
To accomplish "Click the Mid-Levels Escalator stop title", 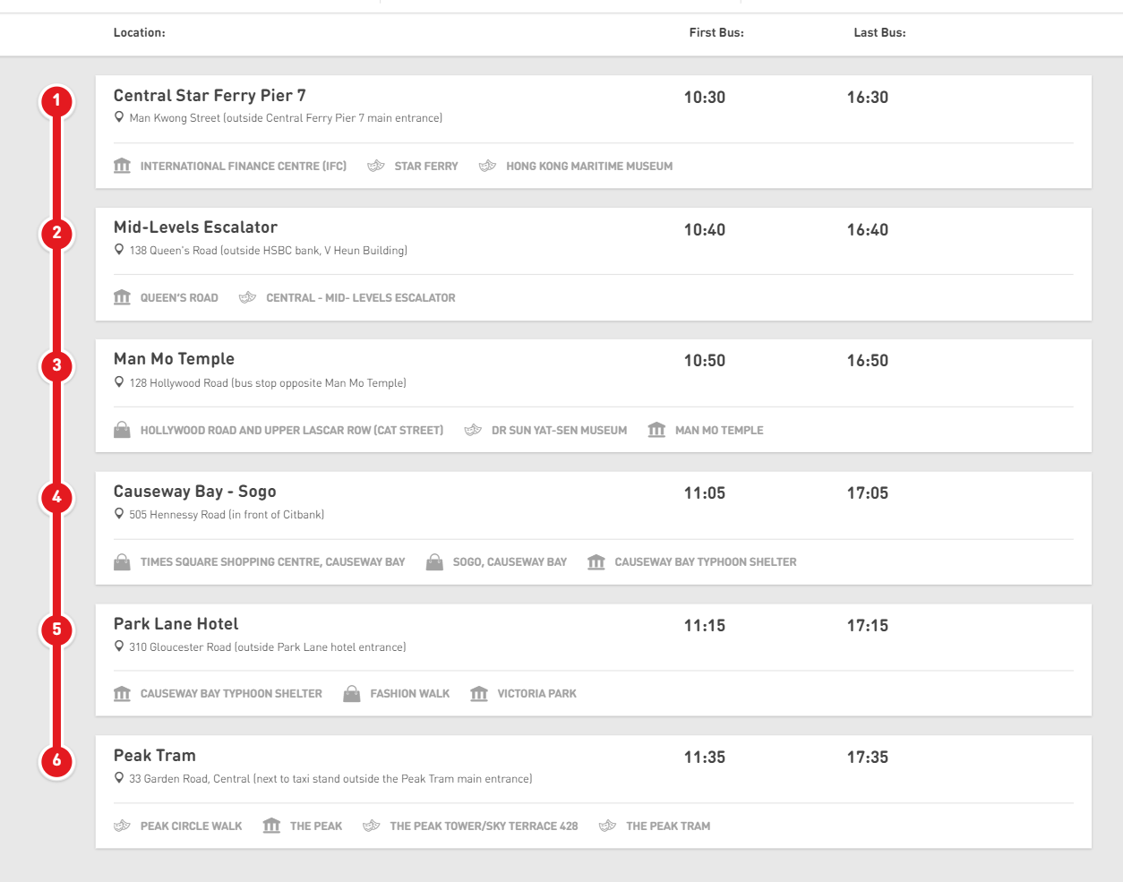I will click(x=195, y=227).
